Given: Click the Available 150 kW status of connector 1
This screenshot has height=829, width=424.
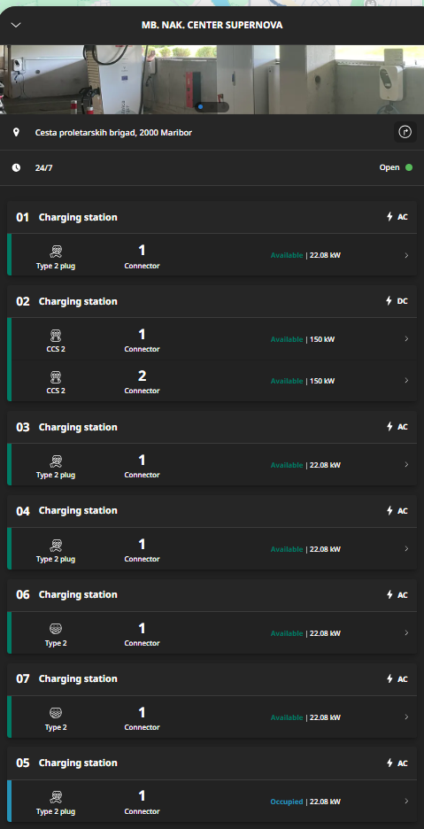Looking at the screenshot, I should pyautogui.click(x=303, y=339).
